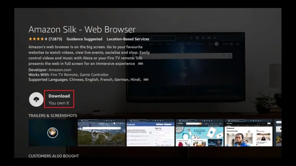296x166 pixels.
Task: Click the star rating with 72875 reviews
Action: (45, 39)
